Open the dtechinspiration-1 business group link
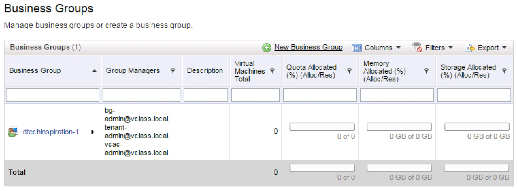Viewport: 517px width, 191px height. coord(51,132)
